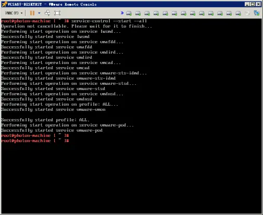
Task: Send Ctrl+Alt+Del to the virtual machine
Action: (47, 13)
